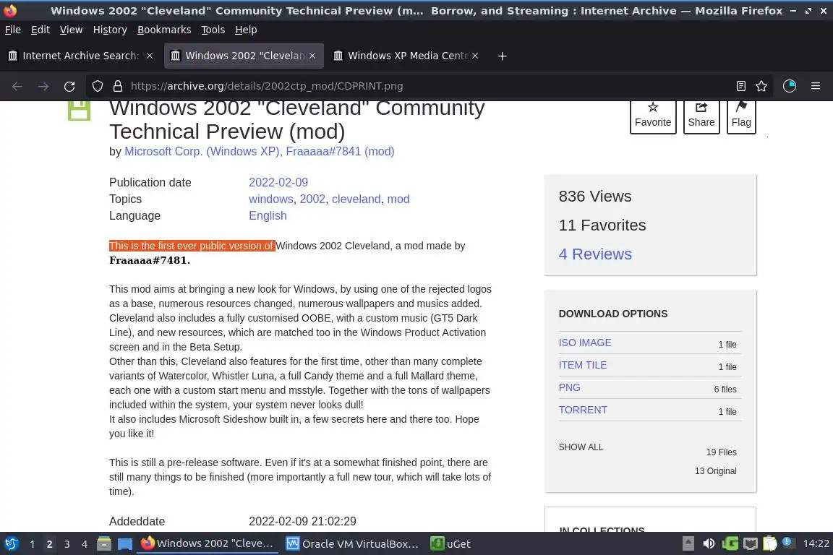Viewport: 833px width, 555px height.
Task: Open the View menu
Action: 71,30
